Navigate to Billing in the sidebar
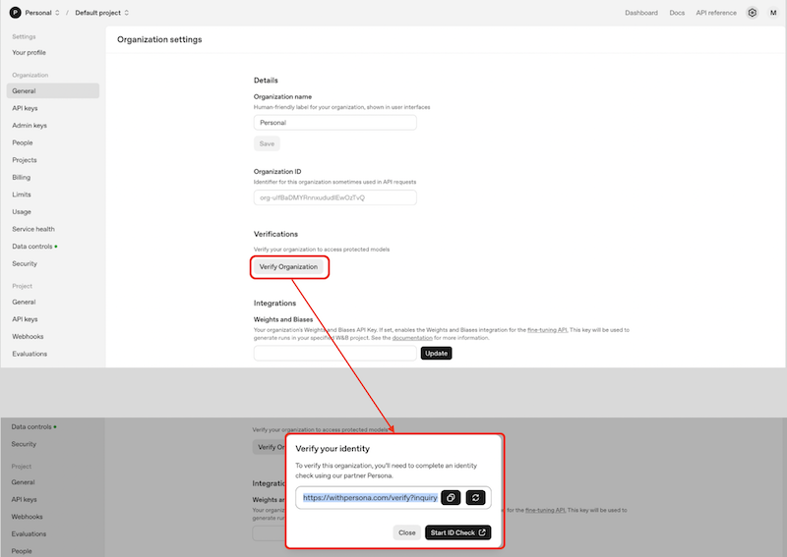 (x=21, y=178)
